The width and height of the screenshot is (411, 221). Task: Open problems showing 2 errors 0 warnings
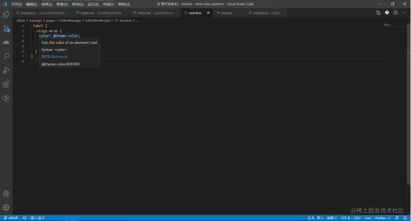click(x=37, y=218)
